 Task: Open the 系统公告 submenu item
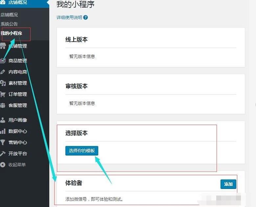point(9,24)
